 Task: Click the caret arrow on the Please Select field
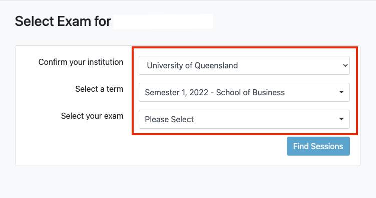(341, 119)
